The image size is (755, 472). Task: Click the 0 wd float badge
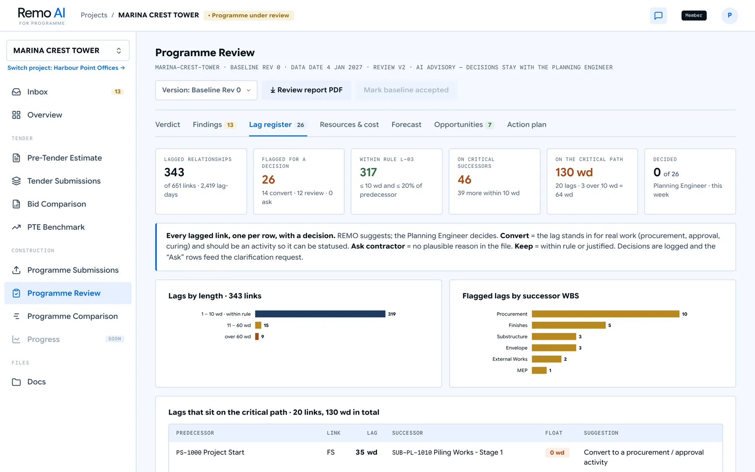(557, 452)
